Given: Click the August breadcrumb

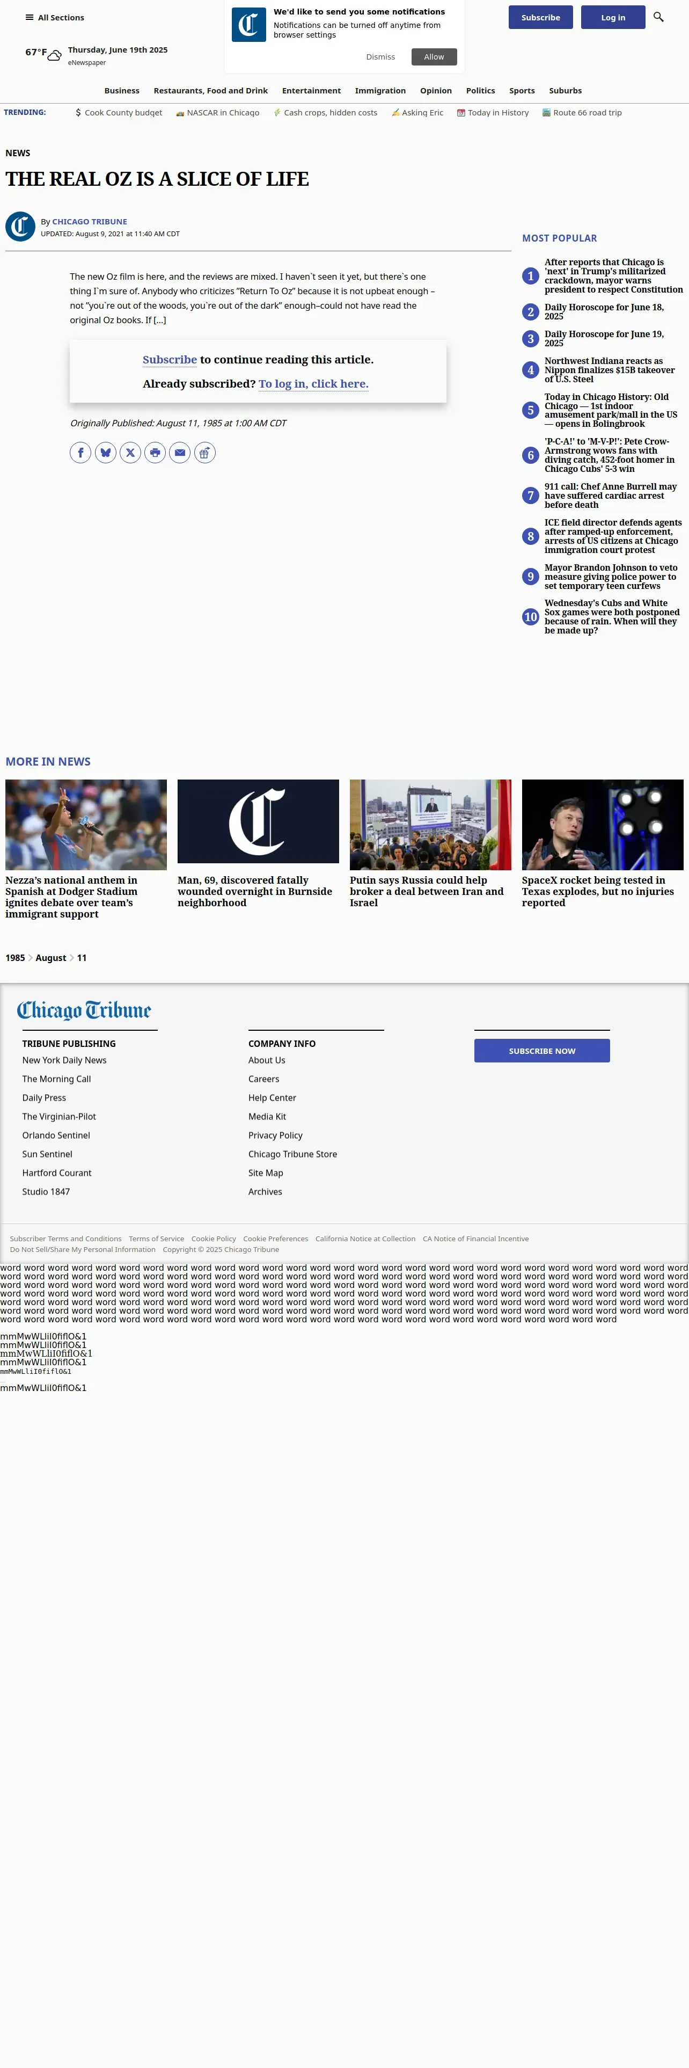Looking at the screenshot, I should [50, 958].
